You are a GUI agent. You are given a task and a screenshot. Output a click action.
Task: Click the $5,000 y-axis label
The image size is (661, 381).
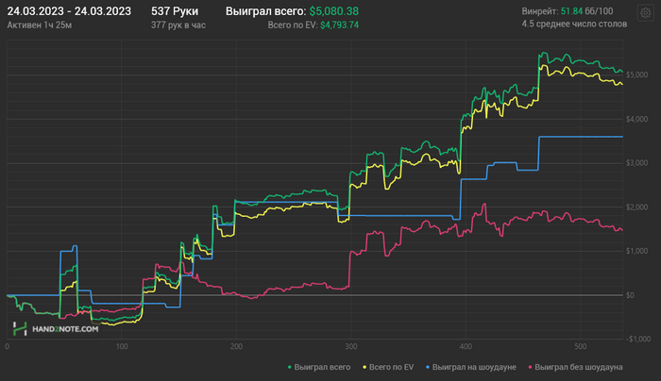(637, 75)
